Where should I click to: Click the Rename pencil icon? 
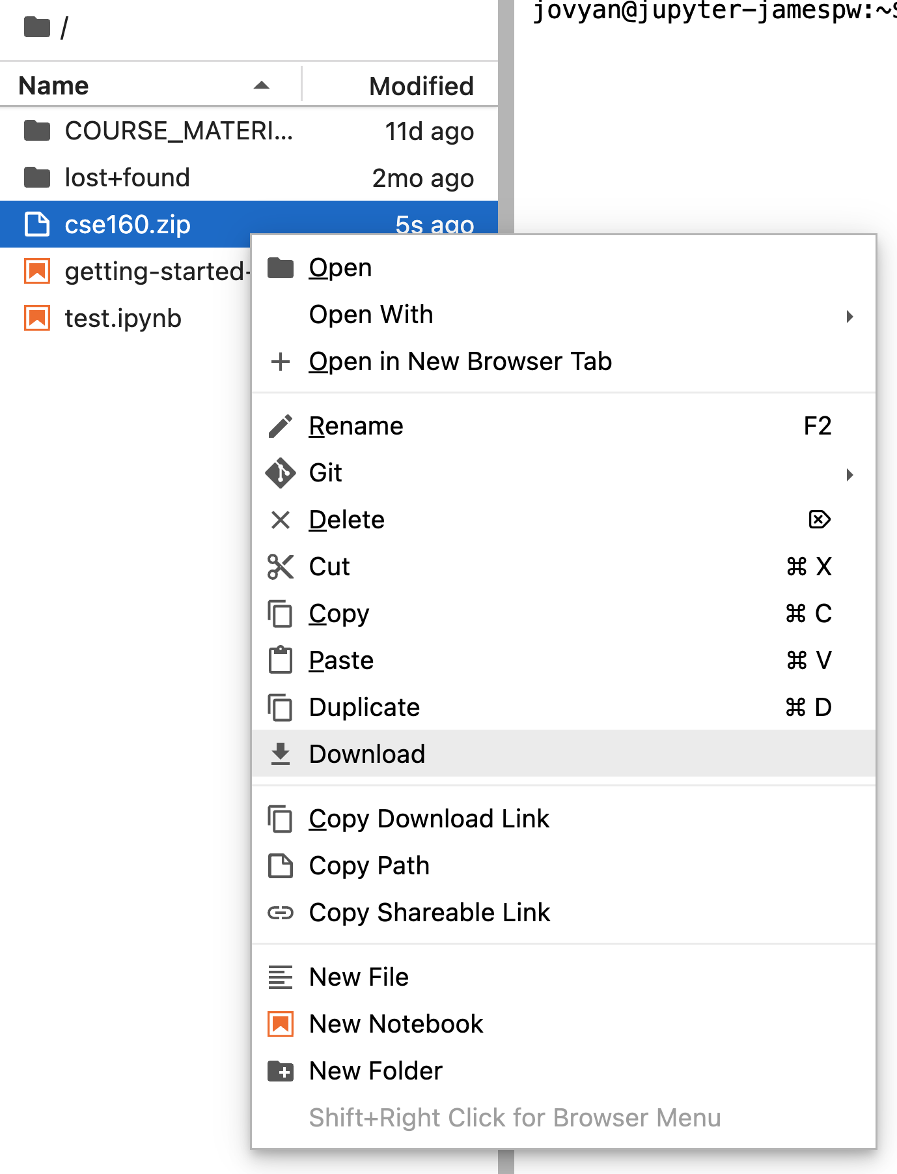(281, 425)
